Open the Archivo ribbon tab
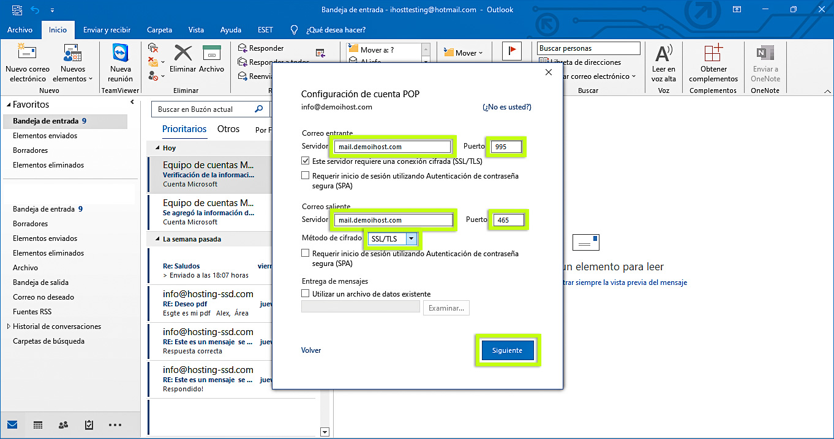The height and width of the screenshot is (439, 834). (20, 30)
